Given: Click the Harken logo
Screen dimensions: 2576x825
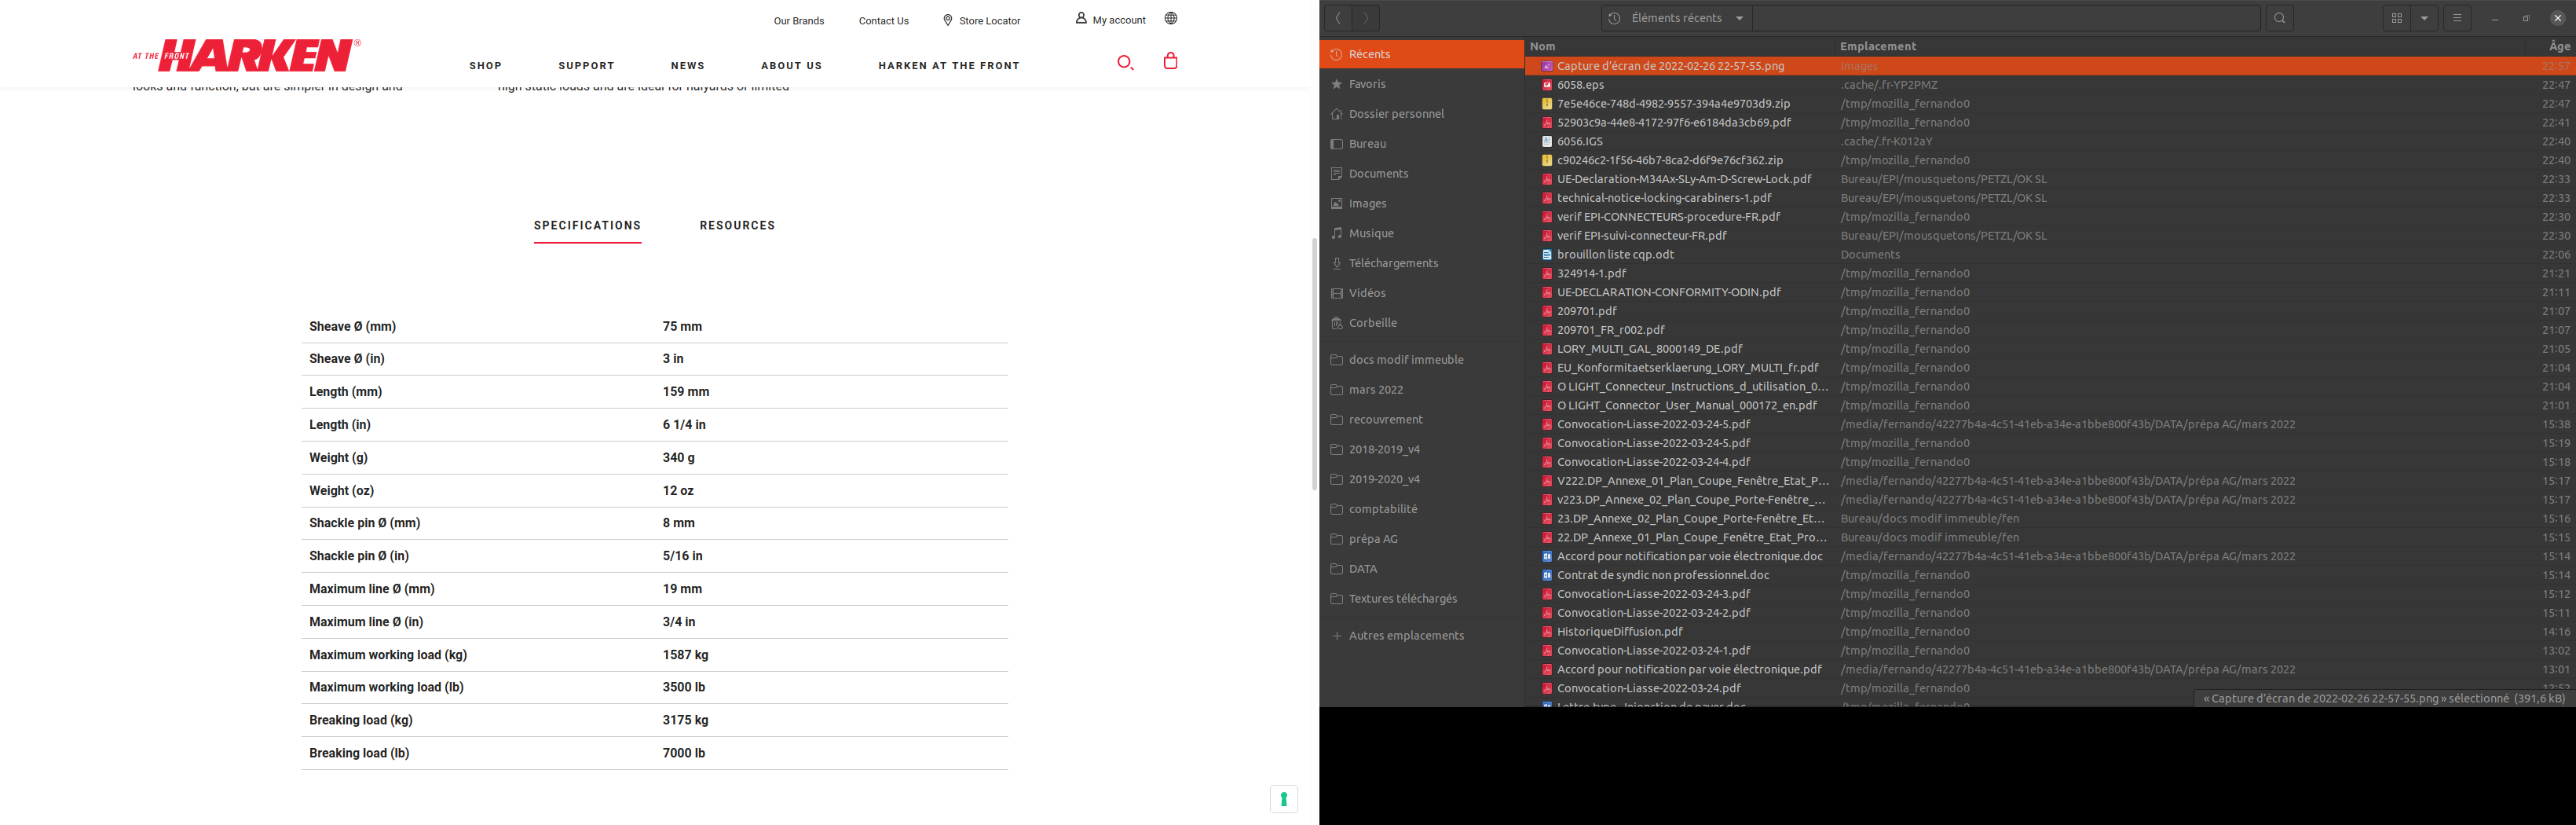Looking at the screenshot, I should [x=247, y=56].
